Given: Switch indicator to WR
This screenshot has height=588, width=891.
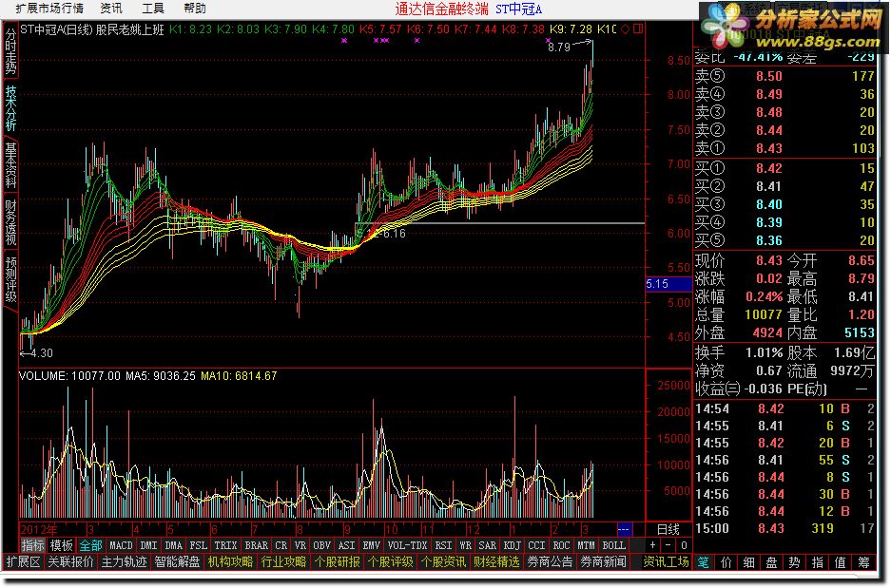Looking at the screenshot, I should [x=465, y=545].
